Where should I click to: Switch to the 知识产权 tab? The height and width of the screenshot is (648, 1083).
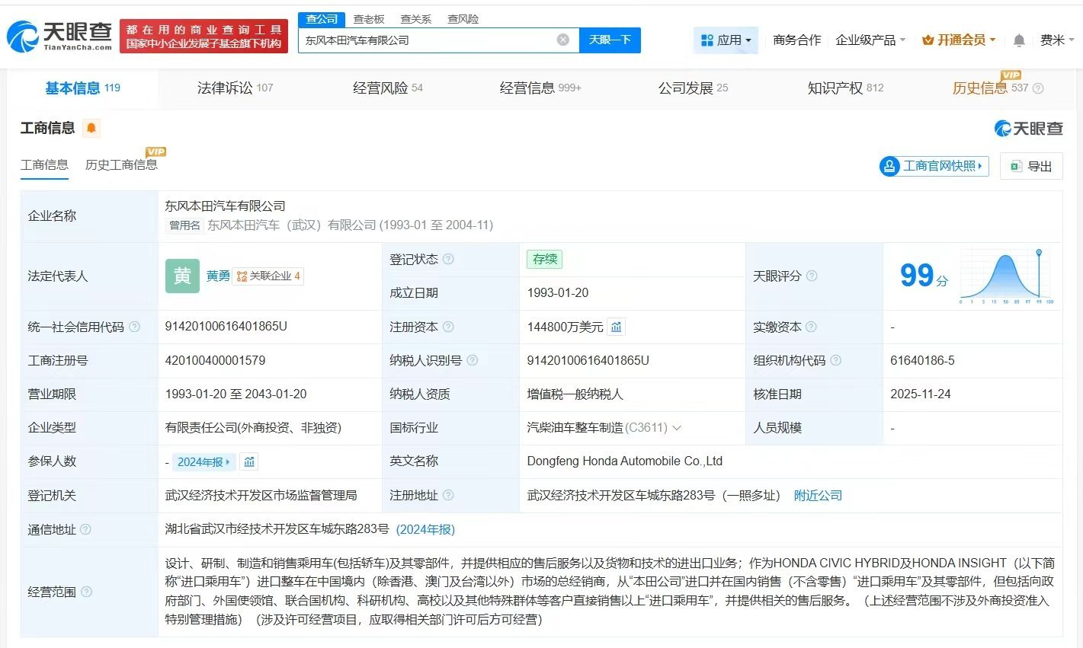tap(844, 88)
